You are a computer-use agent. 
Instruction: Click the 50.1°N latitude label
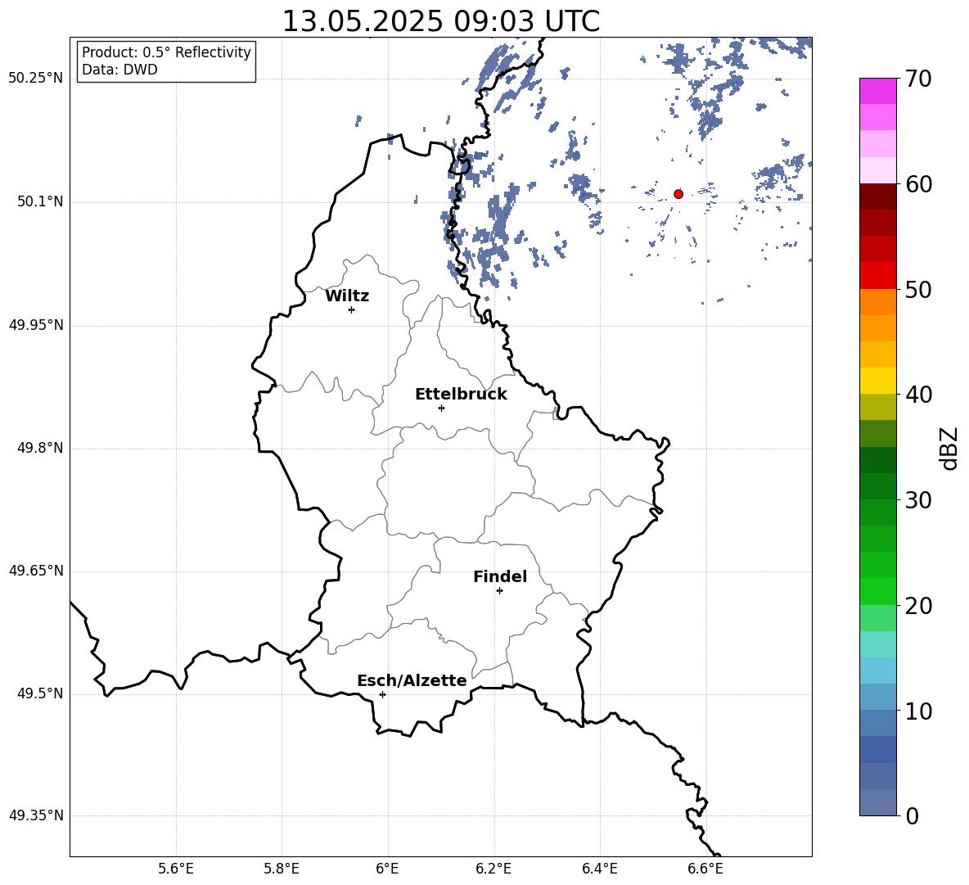[x=40, y=201]
